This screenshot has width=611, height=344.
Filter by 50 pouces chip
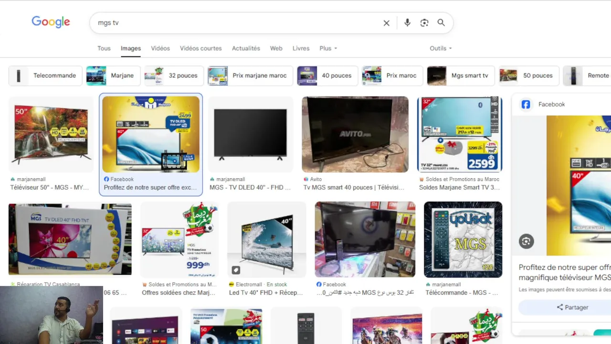point(529,75)
